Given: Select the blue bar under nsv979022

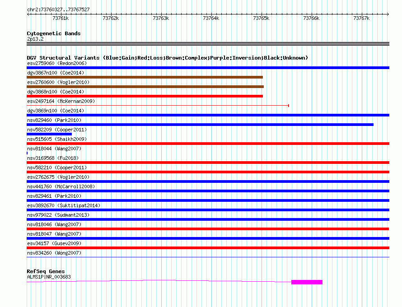Looking at the screenshot, I should point(208,219).
